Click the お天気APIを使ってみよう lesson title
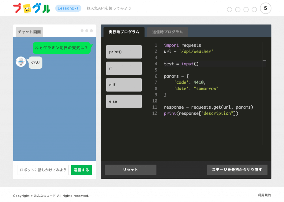 (x=109, y=8)
